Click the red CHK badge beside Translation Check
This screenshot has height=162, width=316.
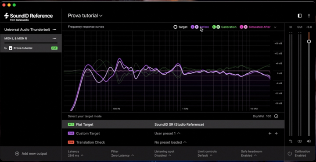pyautogui.click(x=71, y=142)
